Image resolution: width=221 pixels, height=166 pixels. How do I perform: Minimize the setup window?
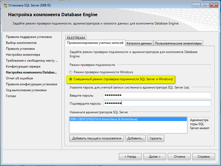(x=196, y=5)
